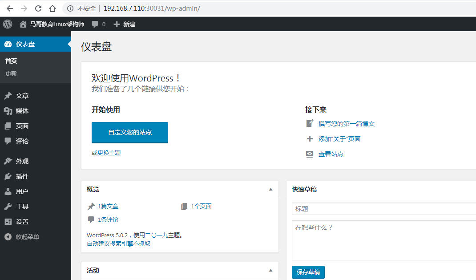
Task: Click the 插件 plug icon
Action: (x=8, y=176)
